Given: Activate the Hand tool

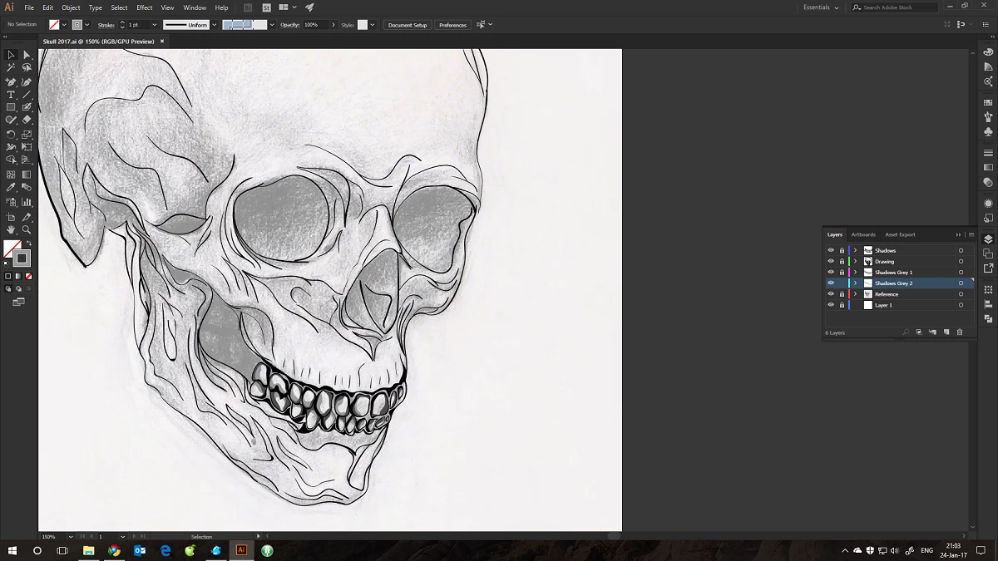Looking at the screenshot, I should [11, 229].
